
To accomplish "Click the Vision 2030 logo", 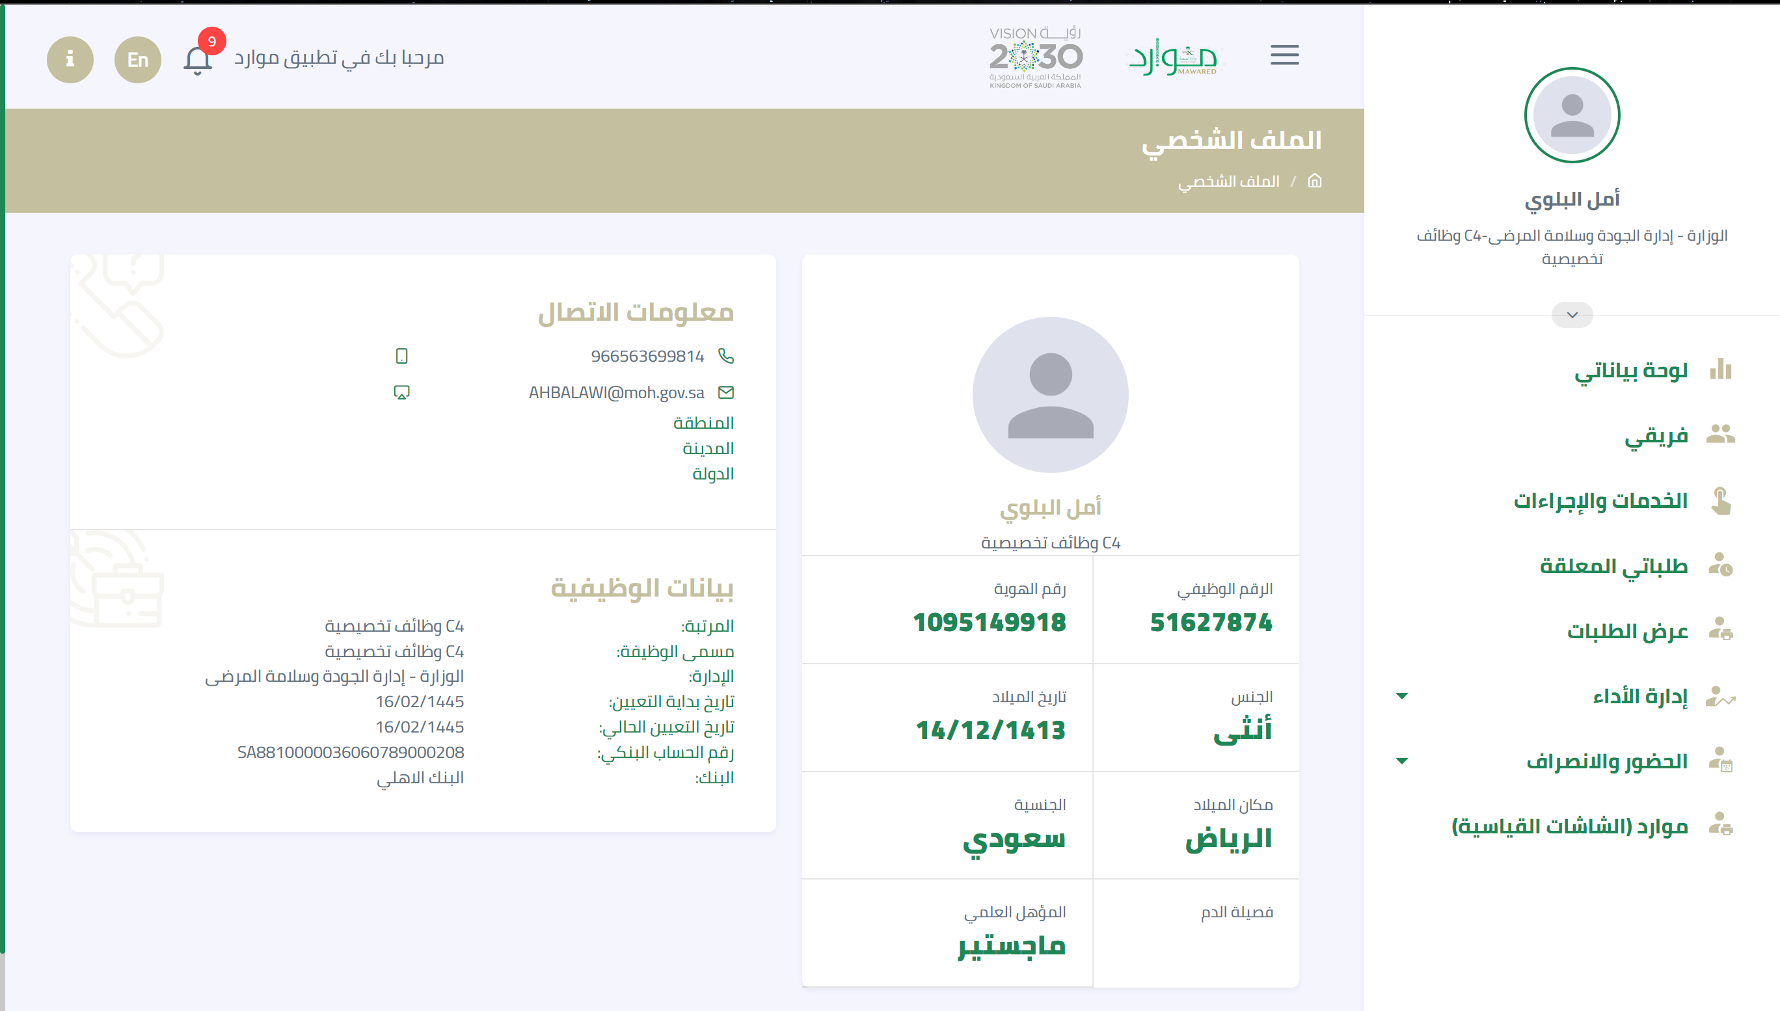I will click(1035, 59).
